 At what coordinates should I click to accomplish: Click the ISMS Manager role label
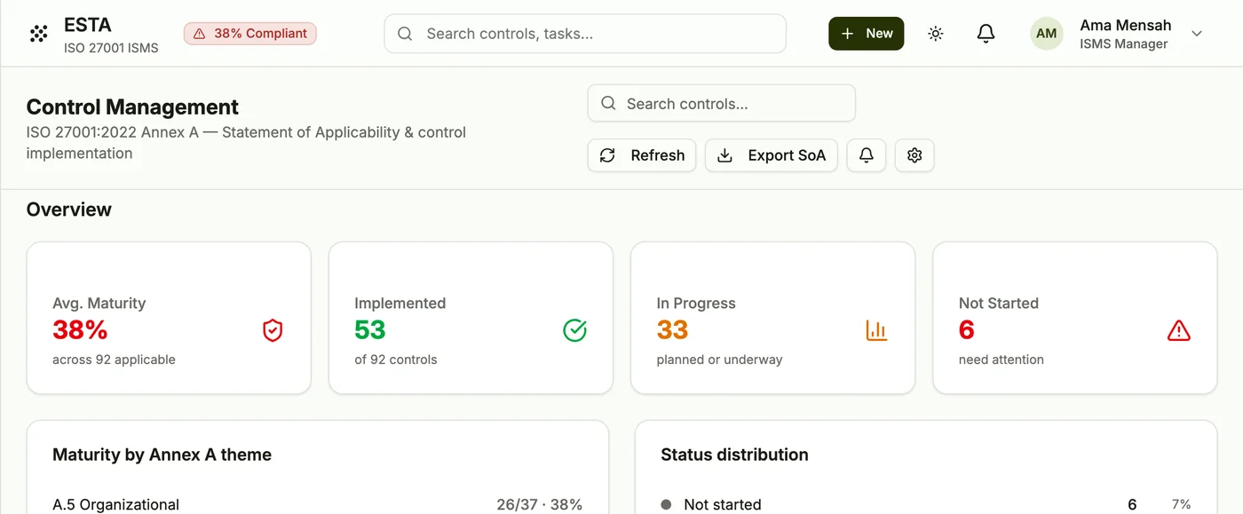click(x=1124, y=44)
